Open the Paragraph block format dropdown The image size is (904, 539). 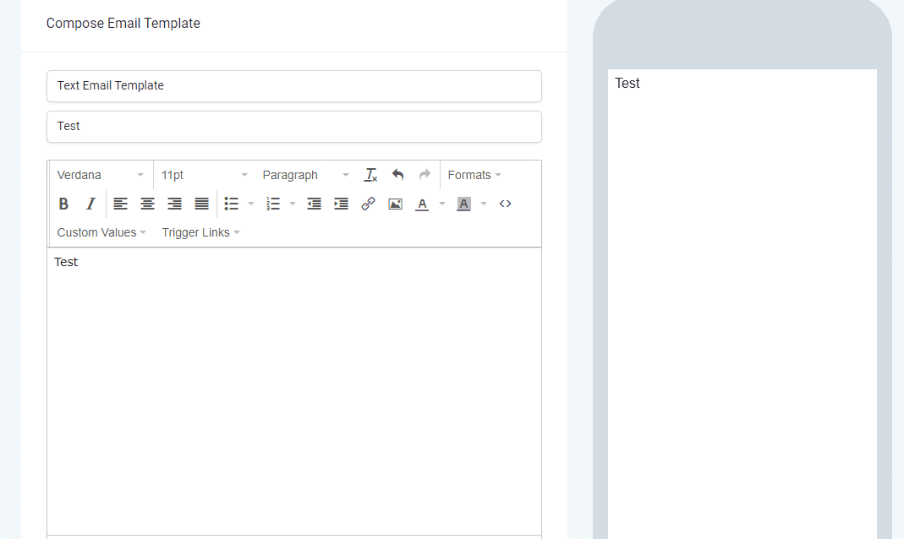[305, 175]
